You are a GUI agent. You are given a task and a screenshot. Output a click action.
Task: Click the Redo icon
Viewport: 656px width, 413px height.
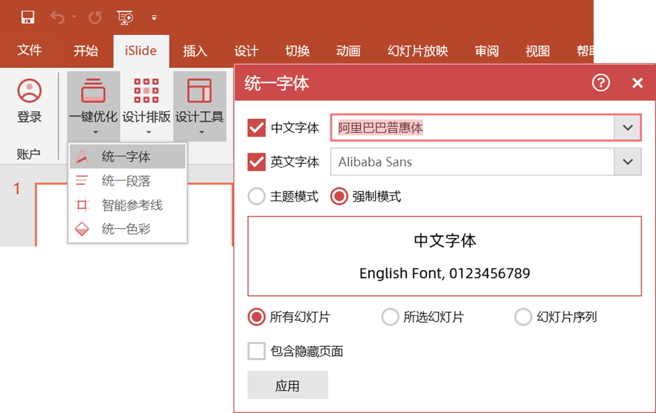(x=95, y=18)
